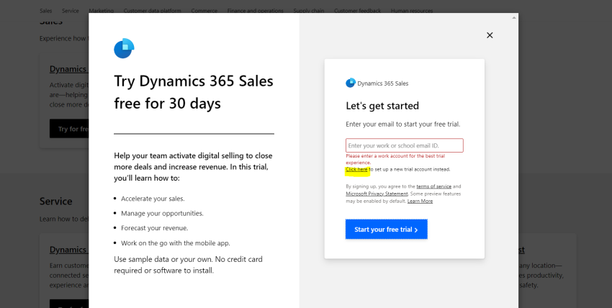
Task: Click Start your free trial button
Action: coord(387,230)
